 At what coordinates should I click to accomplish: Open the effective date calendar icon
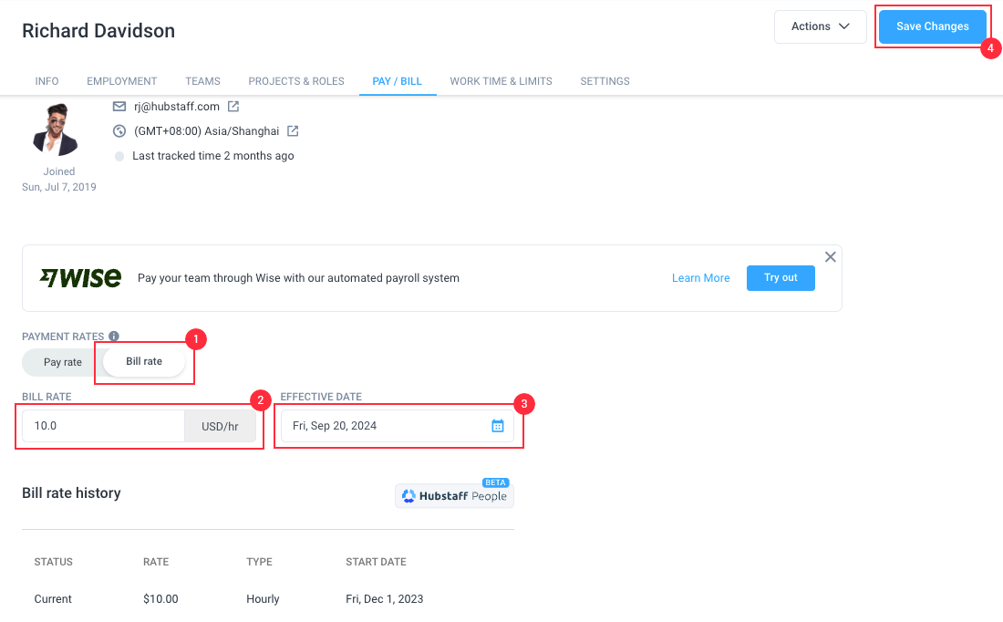point(498,426)
